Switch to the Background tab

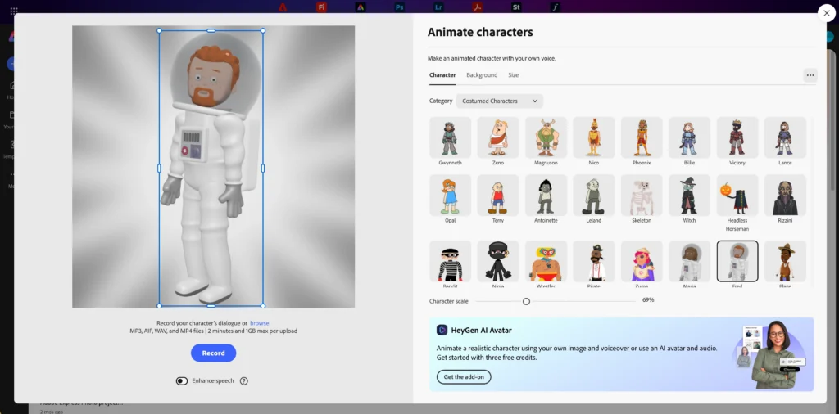(482, 75)
